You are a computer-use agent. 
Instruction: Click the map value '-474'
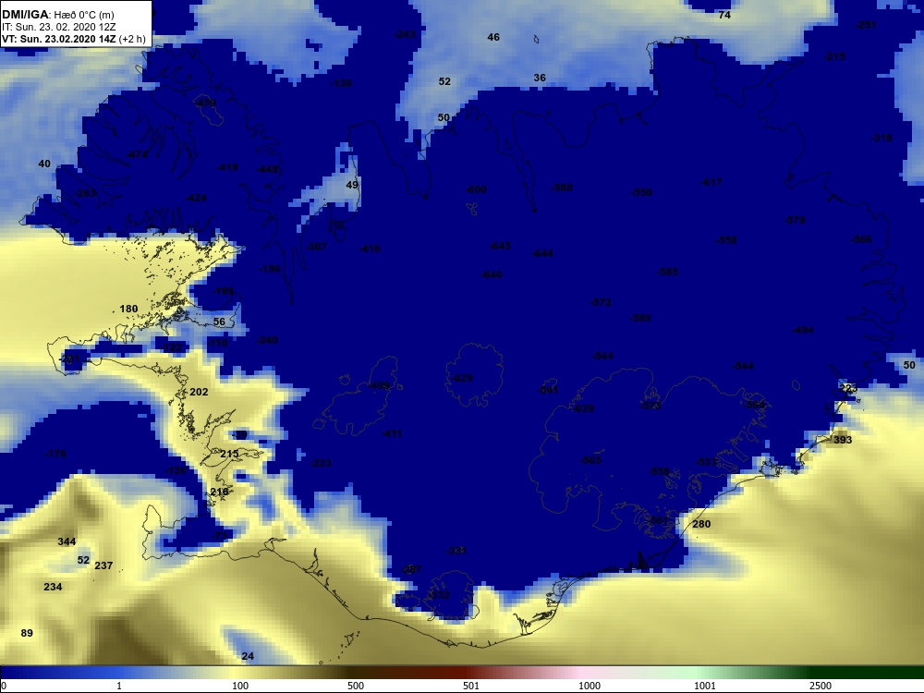[x=138, y=154]
